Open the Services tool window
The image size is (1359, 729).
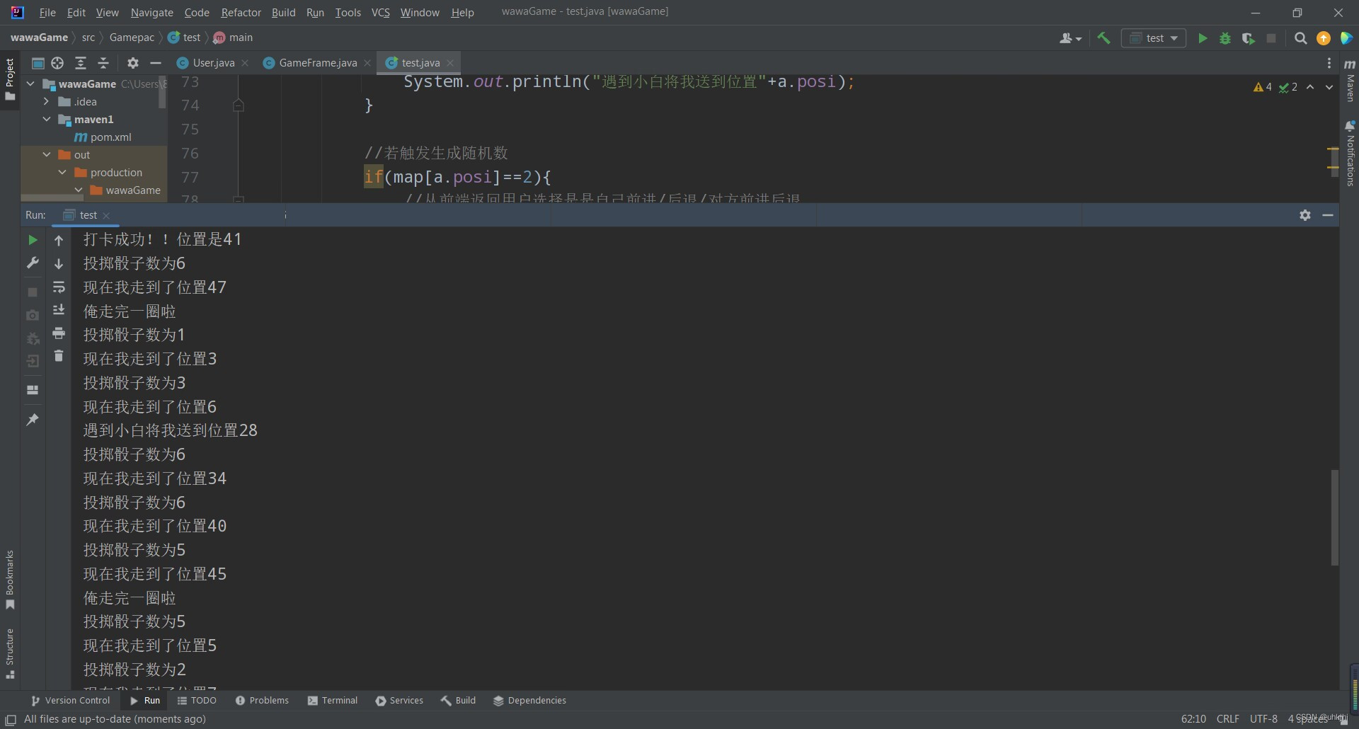coord(399,701)
